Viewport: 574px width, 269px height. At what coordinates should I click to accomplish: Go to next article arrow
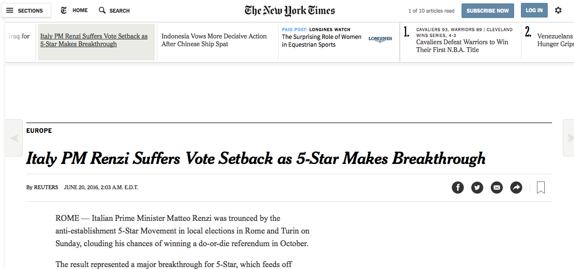[x=569, y=138]
